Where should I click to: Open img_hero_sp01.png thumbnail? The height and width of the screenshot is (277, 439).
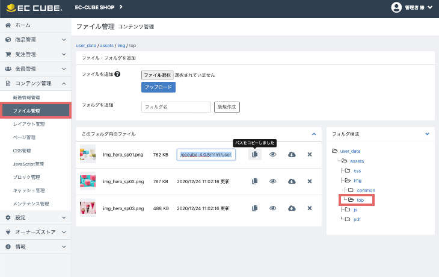(x=88, y=154)
